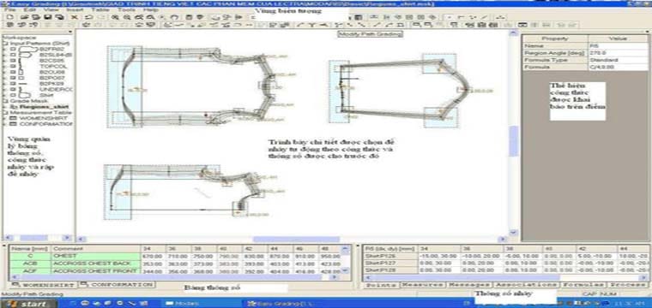Open the File menu
652x308 pixels.
pos(9,9)
